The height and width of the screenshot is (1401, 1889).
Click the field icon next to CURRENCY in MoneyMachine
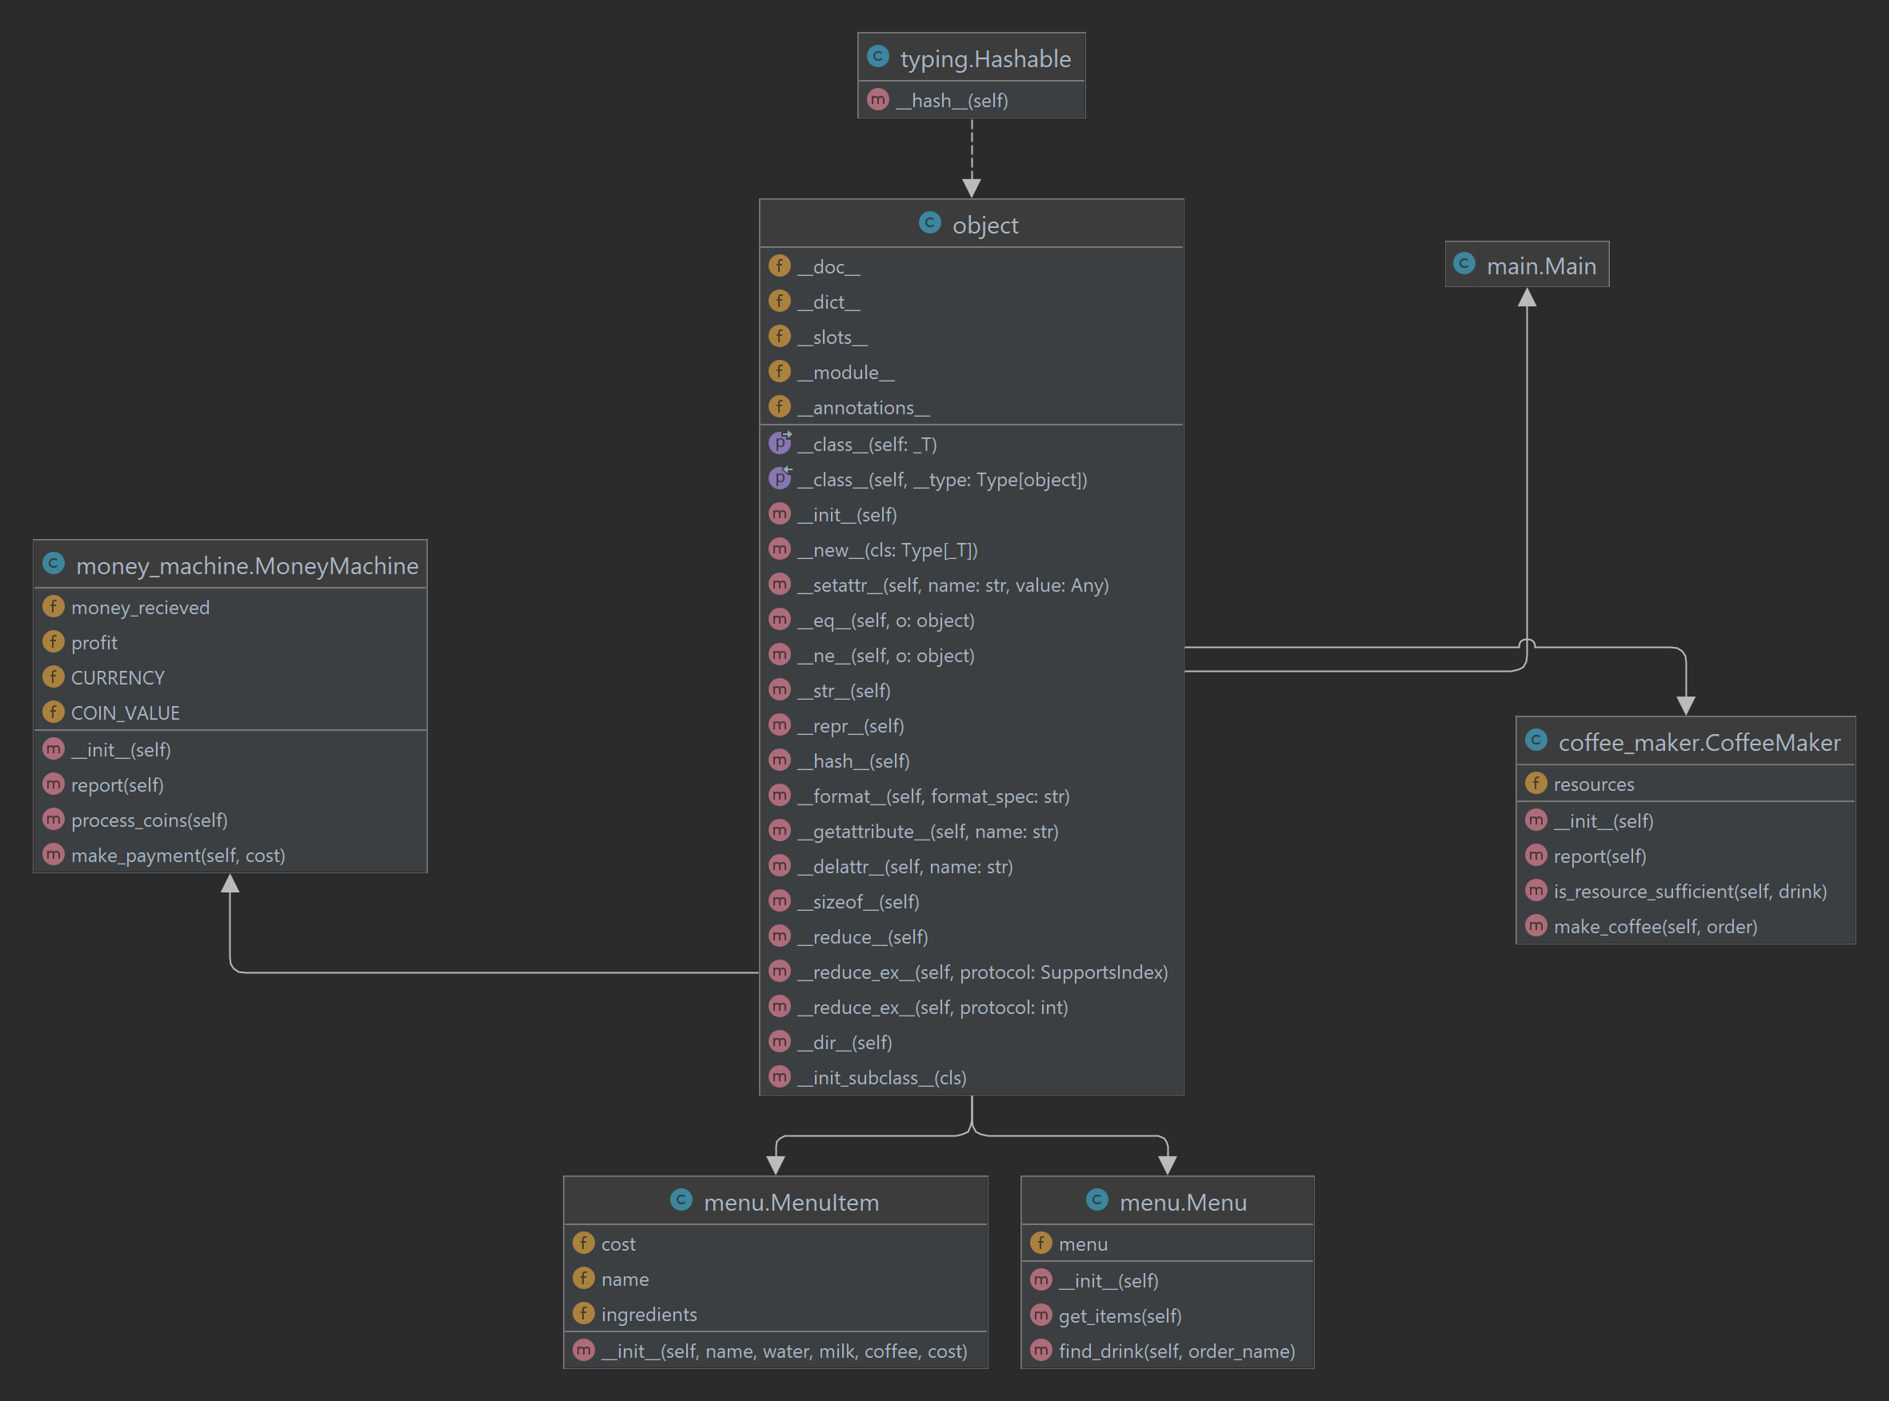point(54,677)
